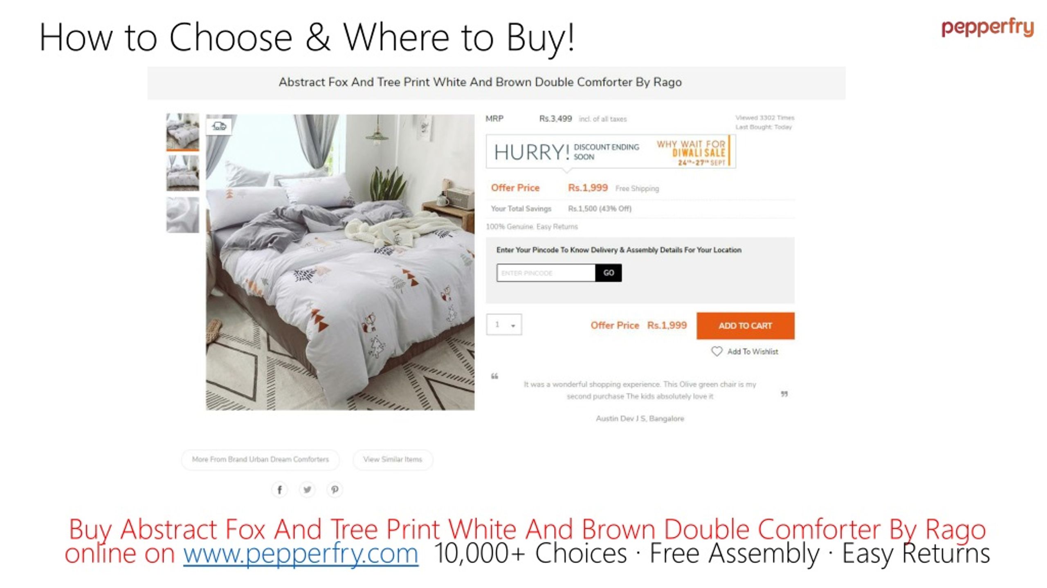Image resolution: width=1047 pixels, height=588 pixels.
Task: Click the Twitter share icon
Action: click(x=307, y=490)
